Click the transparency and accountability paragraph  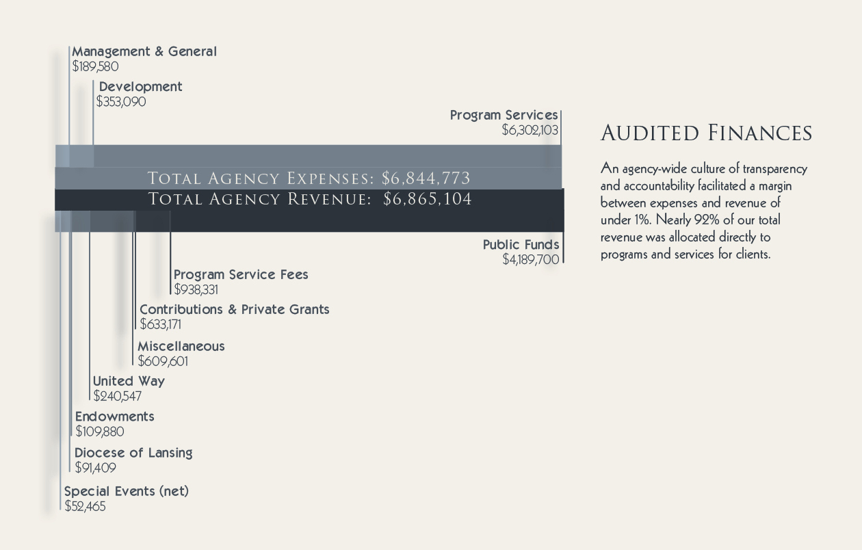coord(704,211)
